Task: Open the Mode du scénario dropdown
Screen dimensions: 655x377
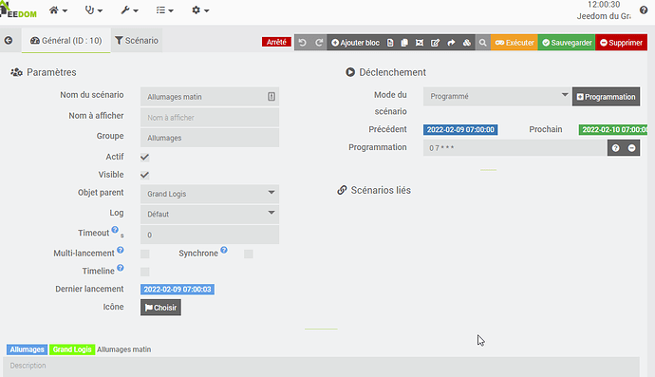Action: click(497, 96)
